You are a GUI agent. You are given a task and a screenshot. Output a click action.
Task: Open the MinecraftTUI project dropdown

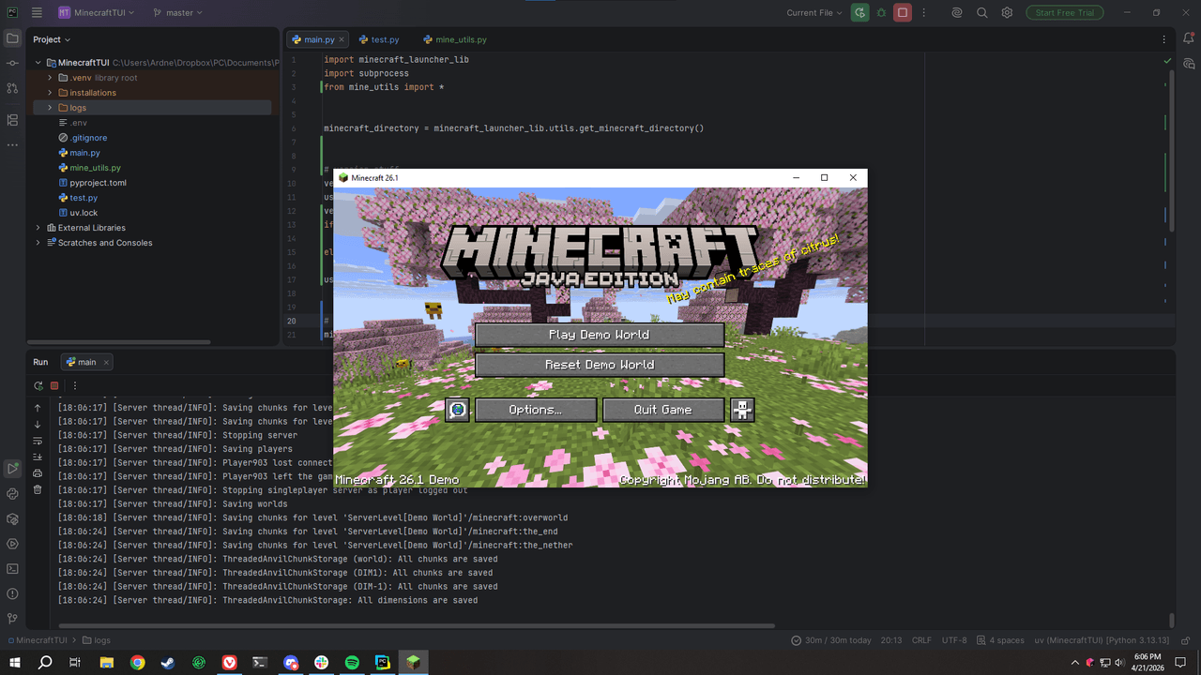click(x=96, y=13)
